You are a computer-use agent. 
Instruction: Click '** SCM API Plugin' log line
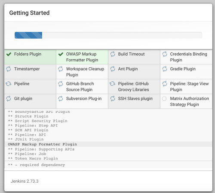click(28, 130)
